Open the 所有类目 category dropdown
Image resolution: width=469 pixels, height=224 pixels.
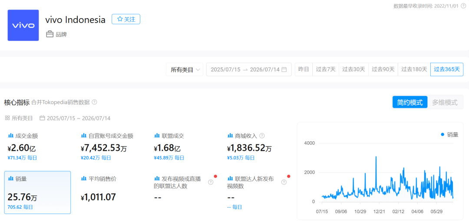pos(185,69)
